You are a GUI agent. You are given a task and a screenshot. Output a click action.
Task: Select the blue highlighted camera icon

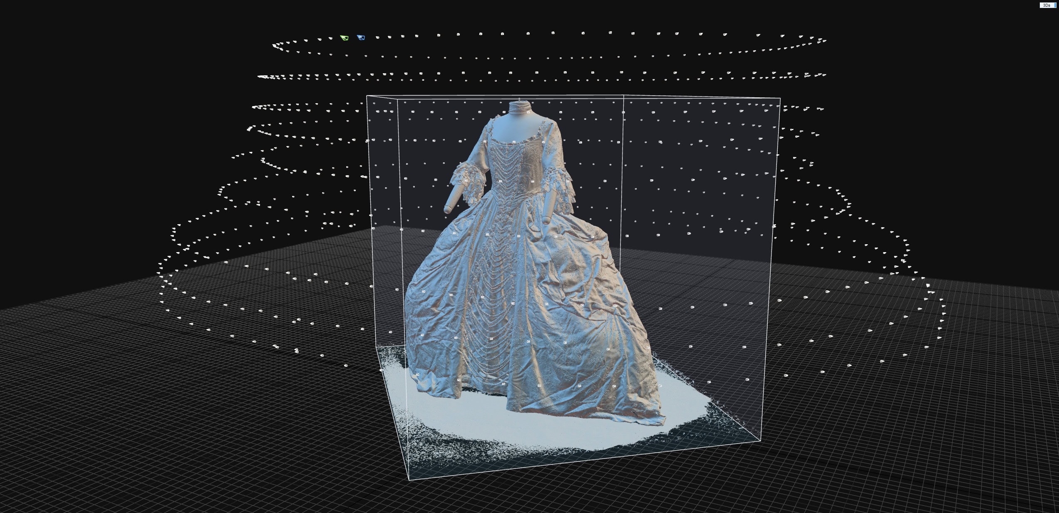click(x=361, y=38)
